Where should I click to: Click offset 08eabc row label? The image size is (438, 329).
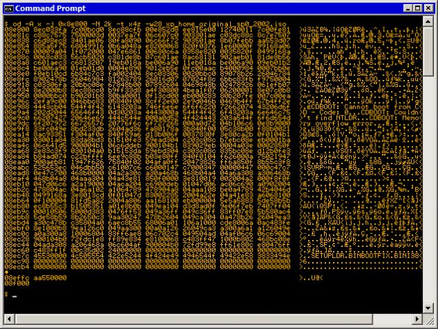point(17,168)
